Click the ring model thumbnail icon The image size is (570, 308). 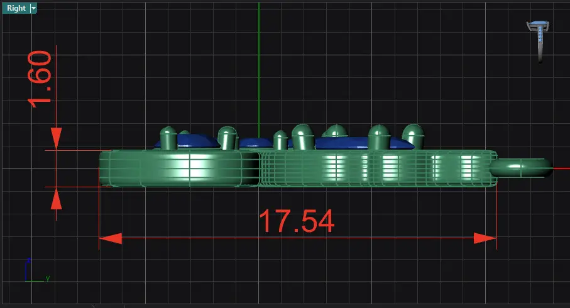[x=539, y=41]
